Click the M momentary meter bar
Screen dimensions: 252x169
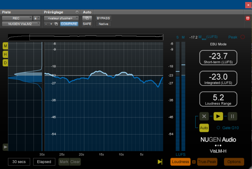click(183, 96)
